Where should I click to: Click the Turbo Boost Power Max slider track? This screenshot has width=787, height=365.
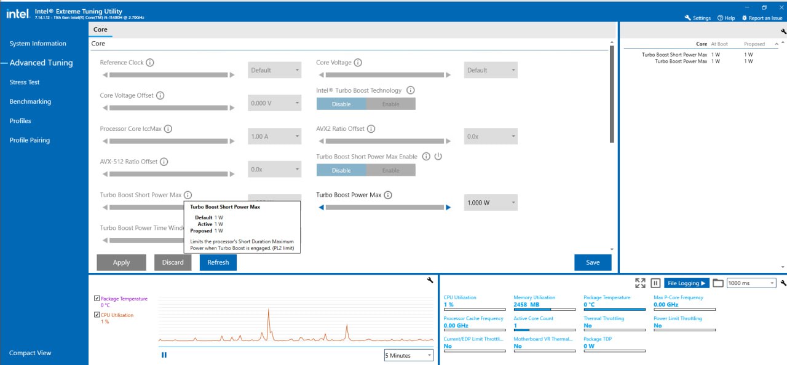point(384,208)
